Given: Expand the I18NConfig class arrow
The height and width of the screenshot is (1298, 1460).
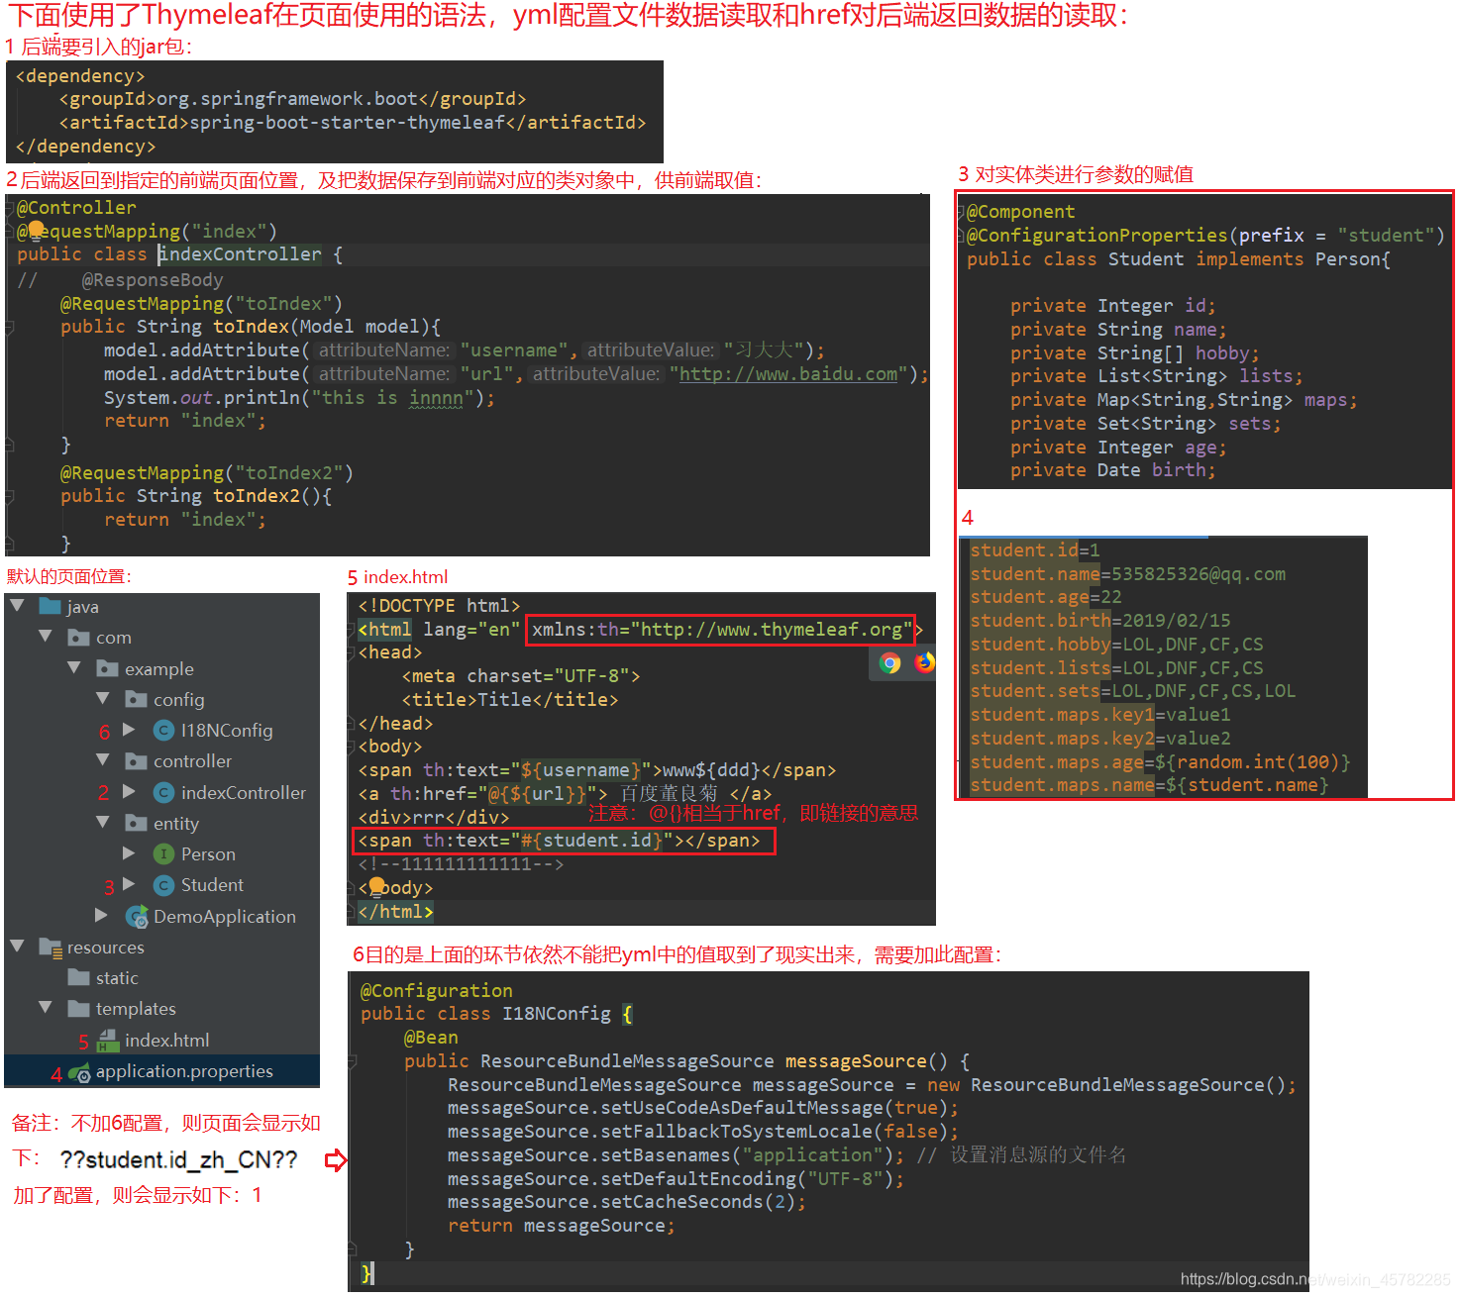Looking at the screenshot, I should (x=129, y=730).
